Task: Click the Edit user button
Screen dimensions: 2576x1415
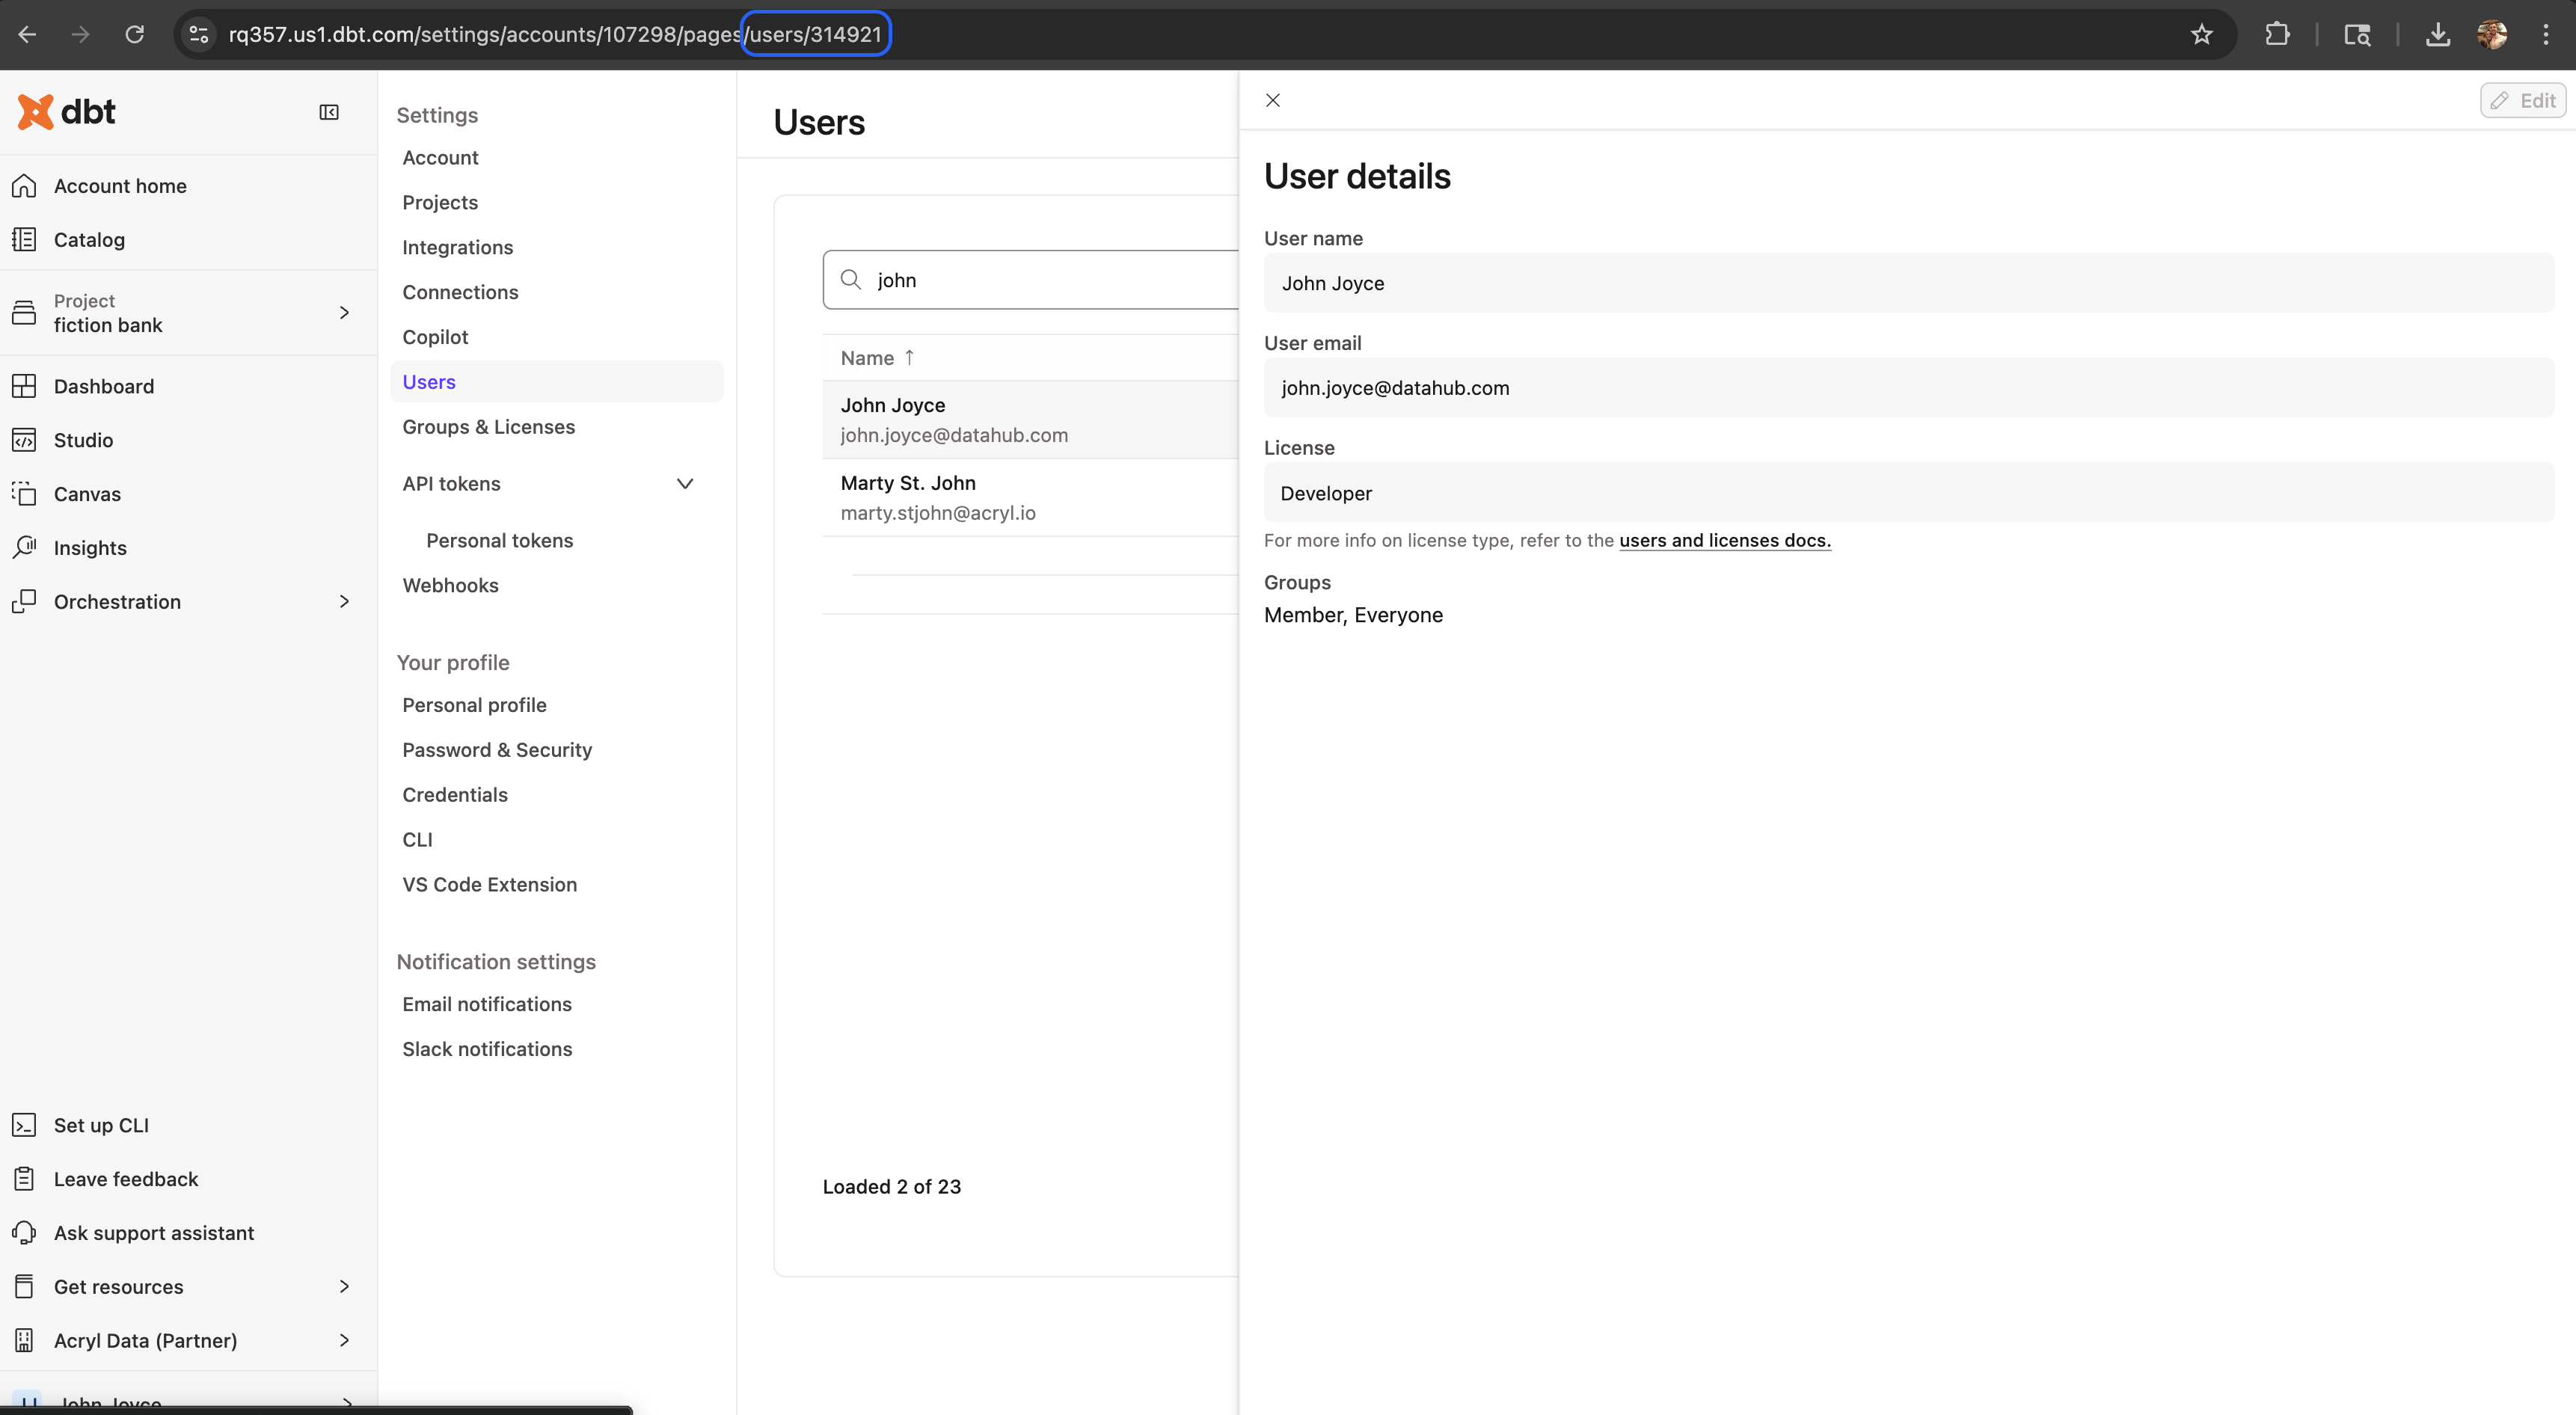Action: (2522, 100)
